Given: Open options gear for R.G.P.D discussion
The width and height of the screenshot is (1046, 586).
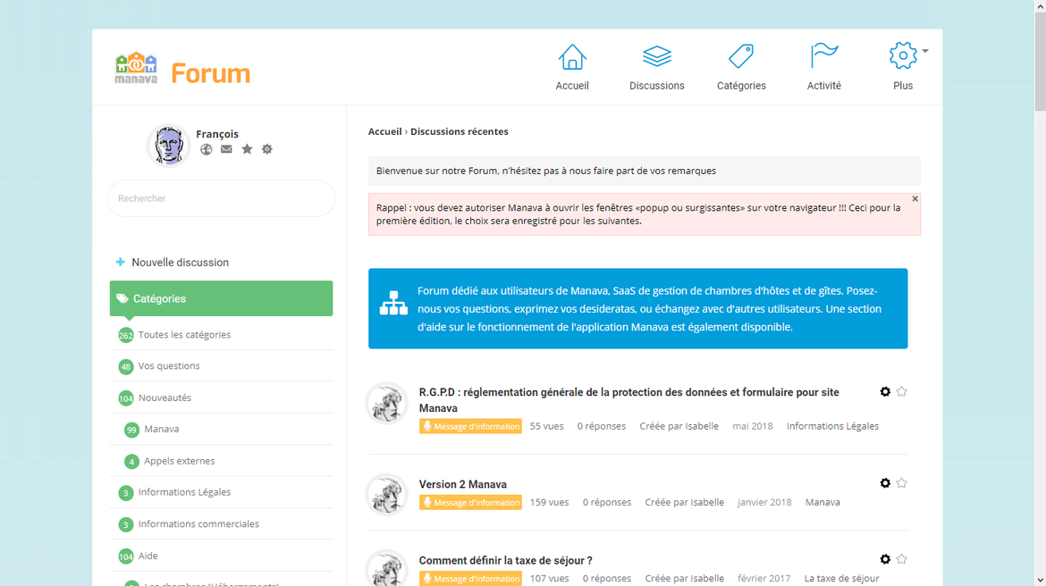Looking at the screenshot, I should [x=885, y=391].
